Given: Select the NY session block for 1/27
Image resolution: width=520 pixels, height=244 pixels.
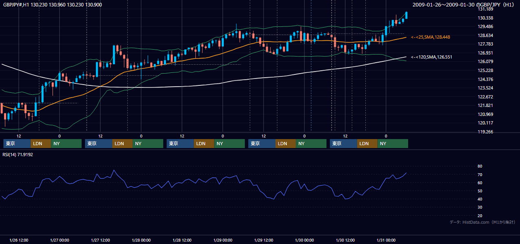Looking at the screenshot, I should click(148, 144).
